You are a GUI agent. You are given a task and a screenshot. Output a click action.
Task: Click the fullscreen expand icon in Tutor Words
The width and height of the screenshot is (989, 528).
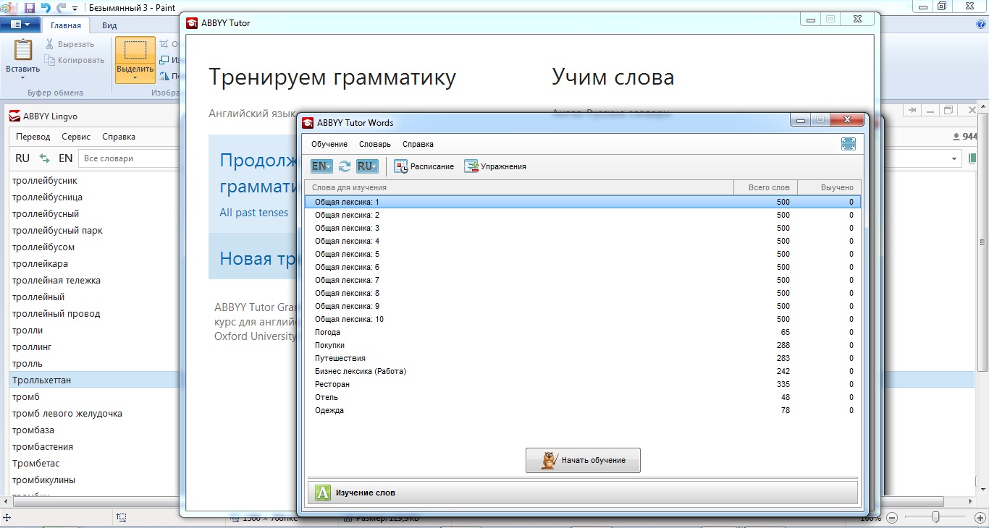(x=849, y=144)
